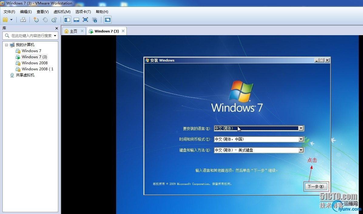Toggle the thumbnail bar view icon
363x214 pixels.
pyautogui.click(x=76, y=20)
